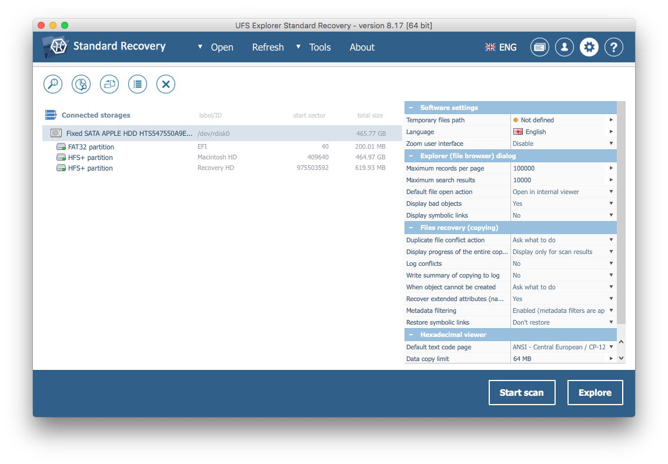Click the list view toolbar icon
This screenshot has height=464, width=668.
tap(138, 84)
